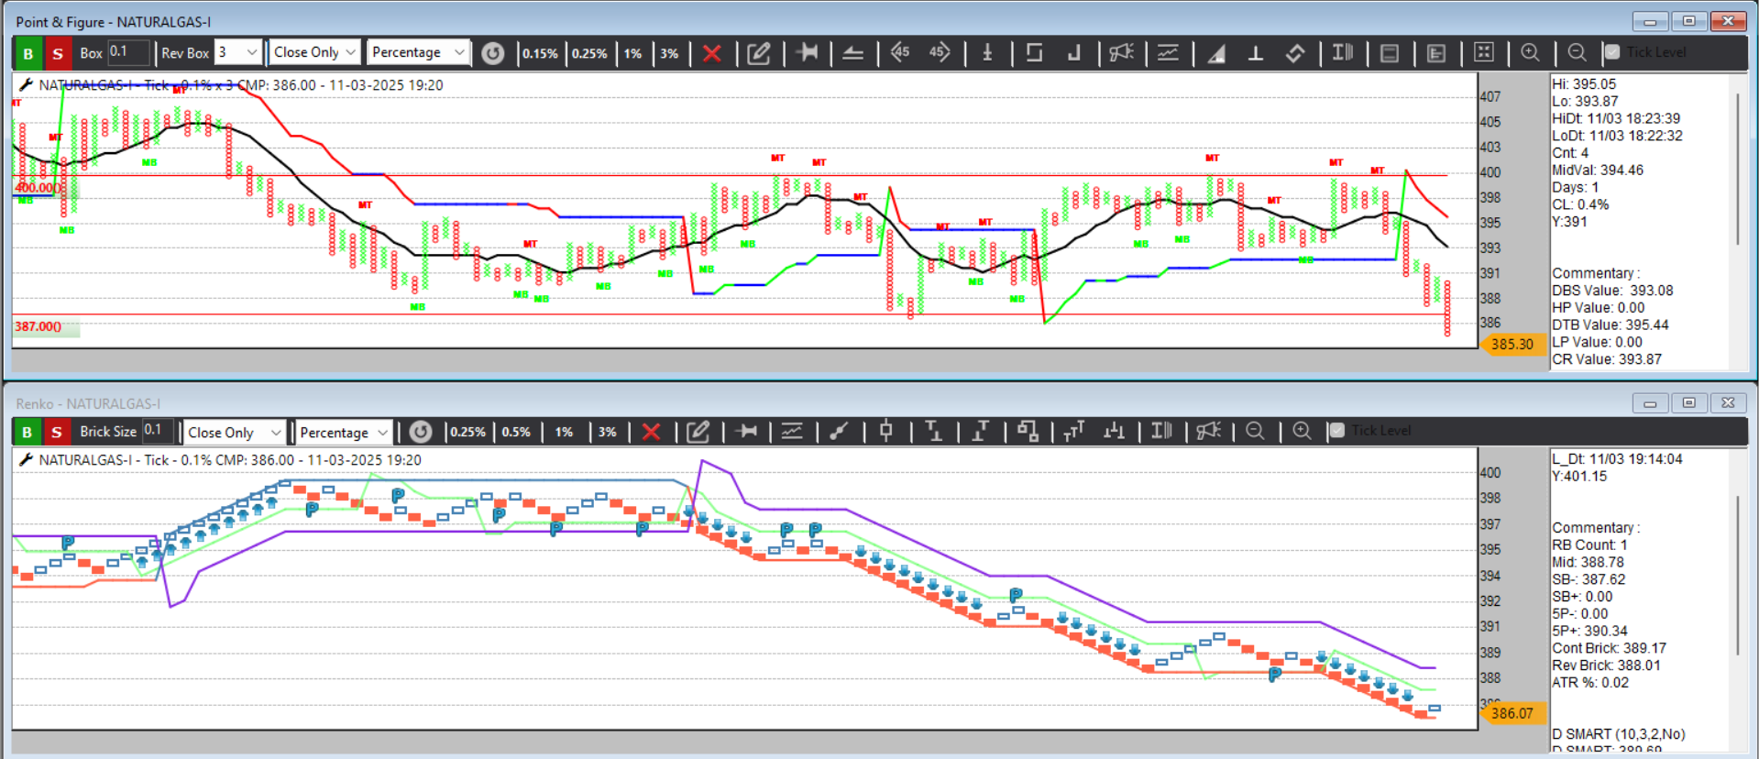Click line chart indicator icon in Renko toolbar
This screenshot has height=759, width=1759.
(792, 431)
